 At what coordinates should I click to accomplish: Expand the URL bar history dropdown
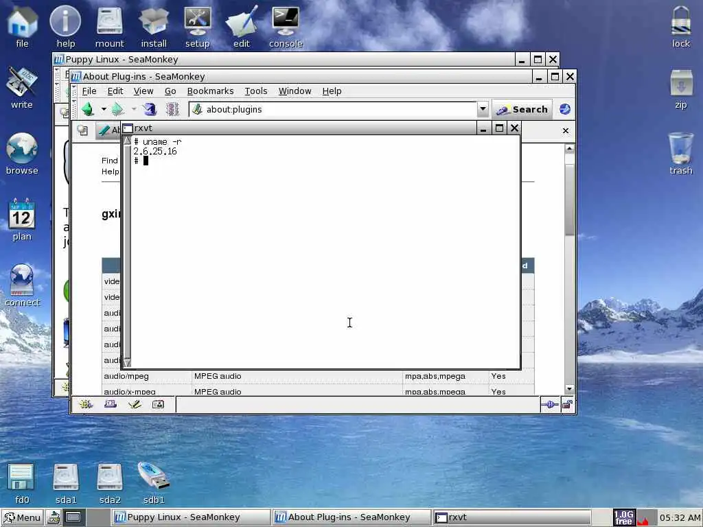(x=483, y=109)
